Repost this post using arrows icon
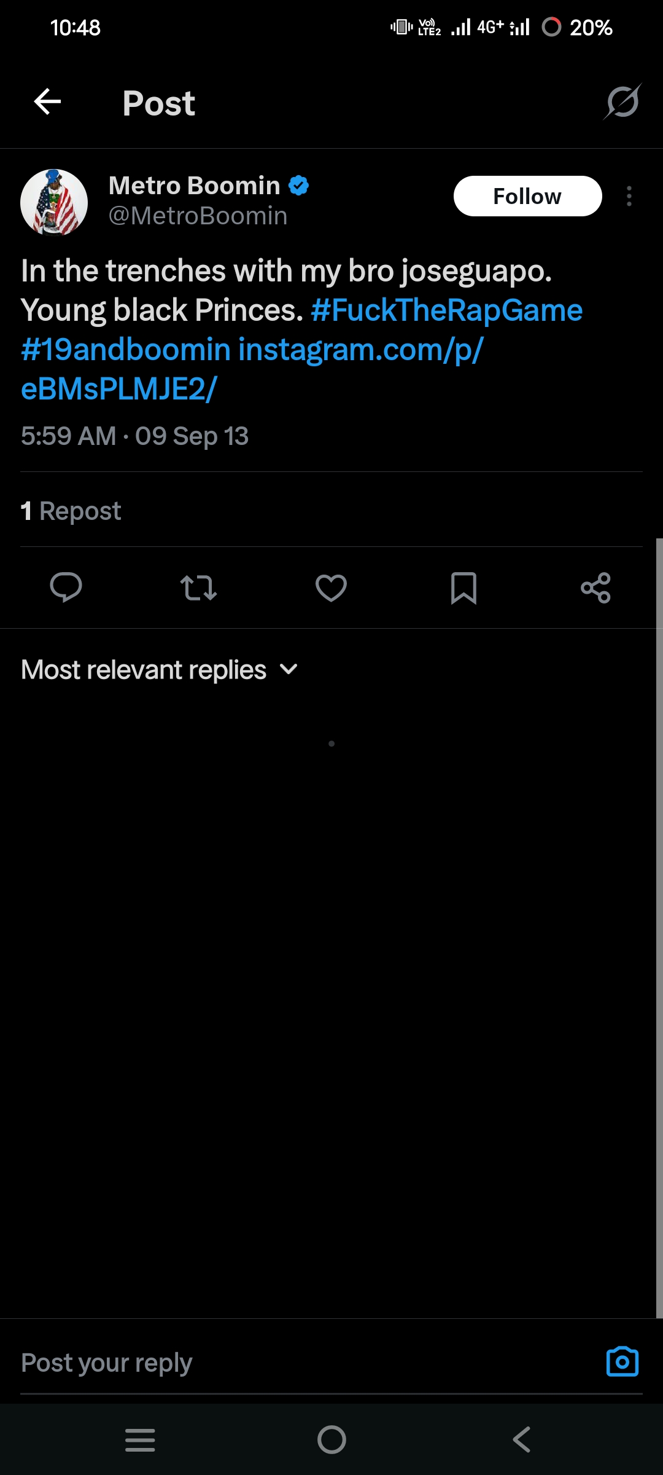The height and width of the screenshot is (1475, 663). (x=198, y=588)
